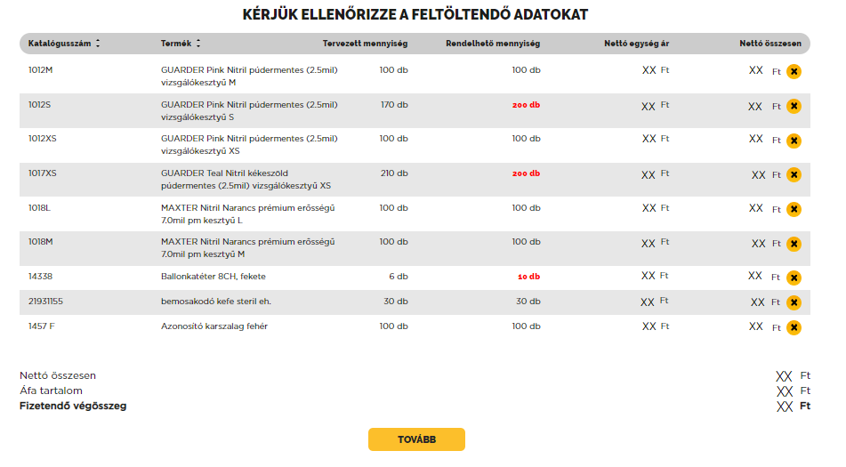Delete the 1017XS Teal Nitril row
Image resolution: width=846 pixels, height=467 pixels.
click(794, 175)
